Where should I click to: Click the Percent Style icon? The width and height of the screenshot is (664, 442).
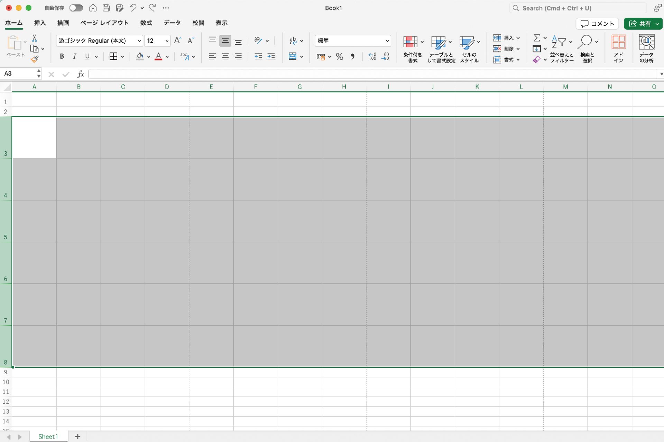[339, 57]
